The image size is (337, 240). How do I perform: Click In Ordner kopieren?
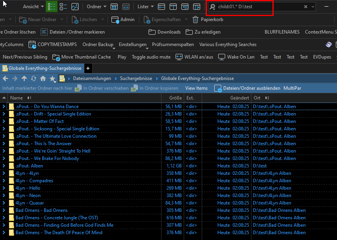coord(154,88)
